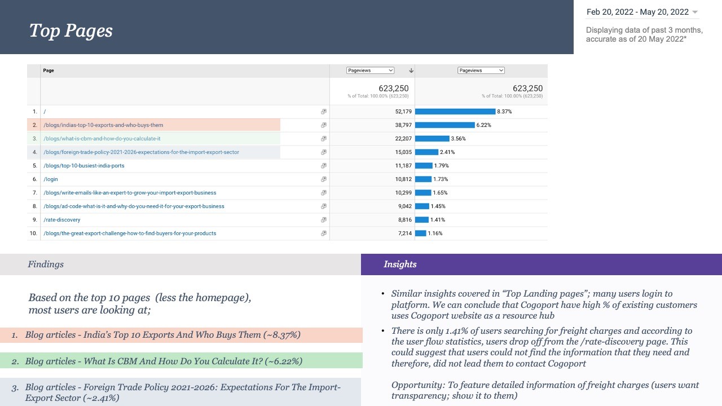The height and width of the screenshot is (406, 722).
Task: Select finding 2 about What Is CBM
Action: tap(181, 361)
